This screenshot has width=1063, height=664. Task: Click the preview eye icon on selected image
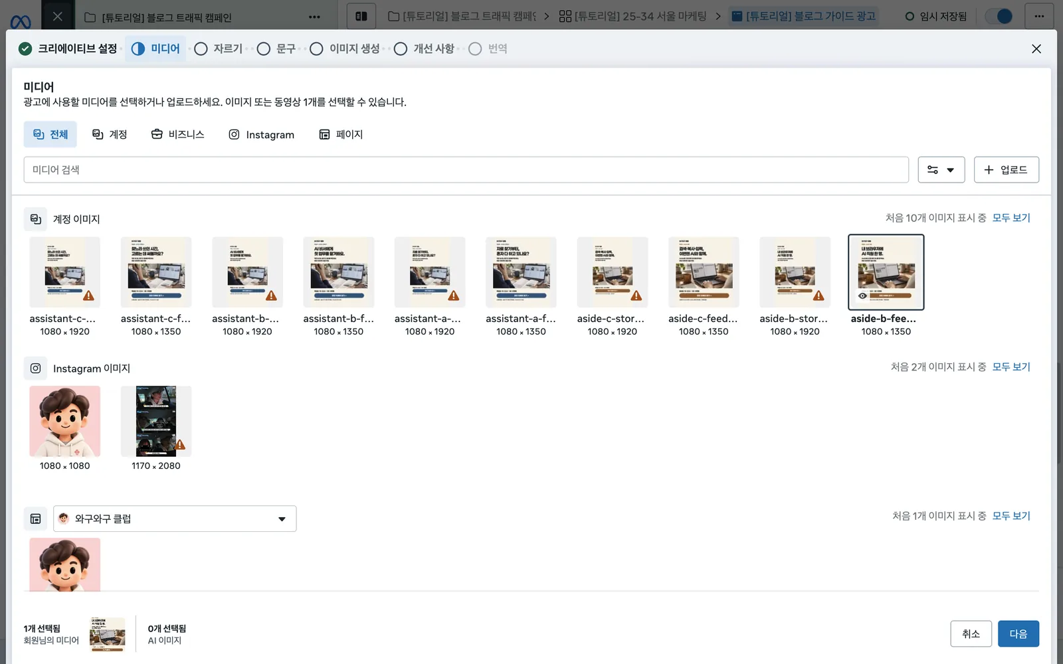[x=862, y=296]
